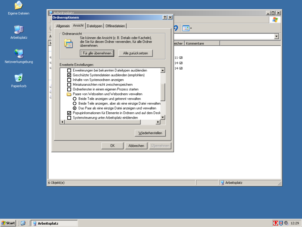Confirm the dialog with OK
The width and height of the screenshot is (302, 227).
[x=112, y=146]
